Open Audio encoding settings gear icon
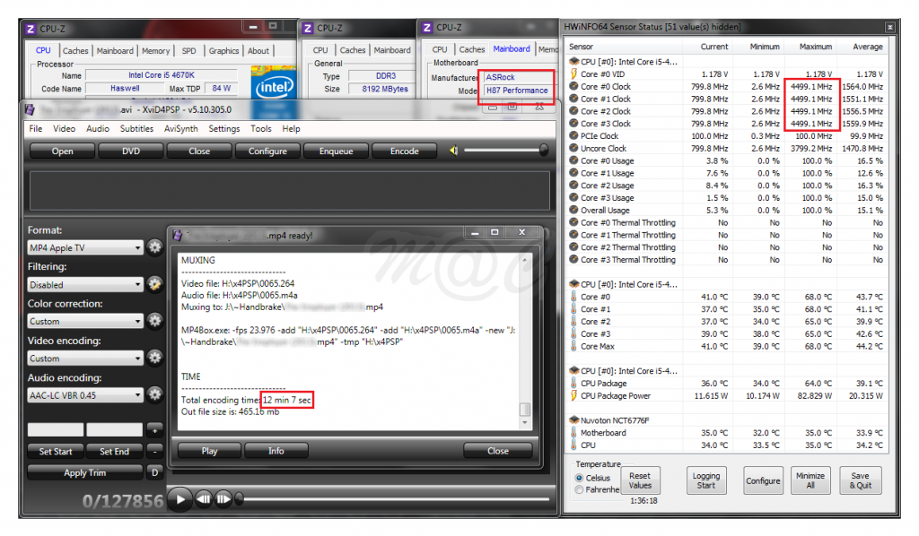 (x=155, y=394)
